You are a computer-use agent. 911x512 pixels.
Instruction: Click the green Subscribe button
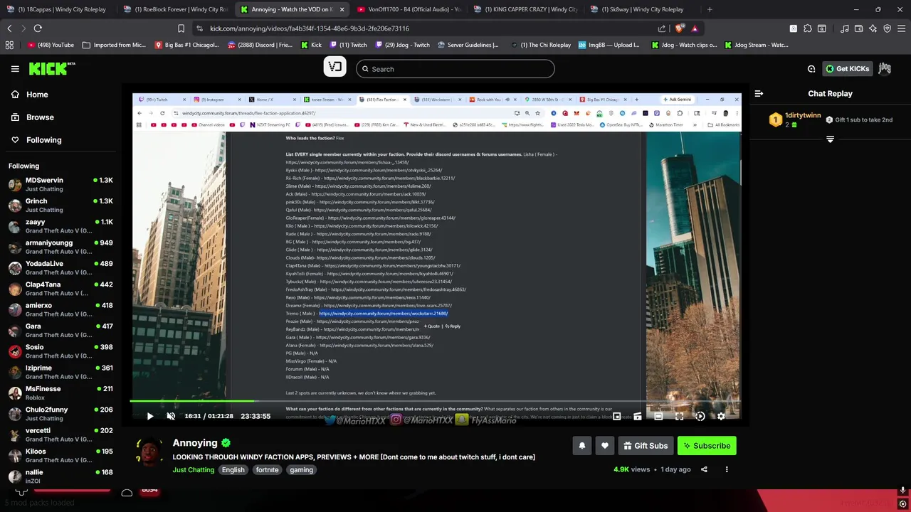point(707,446)
